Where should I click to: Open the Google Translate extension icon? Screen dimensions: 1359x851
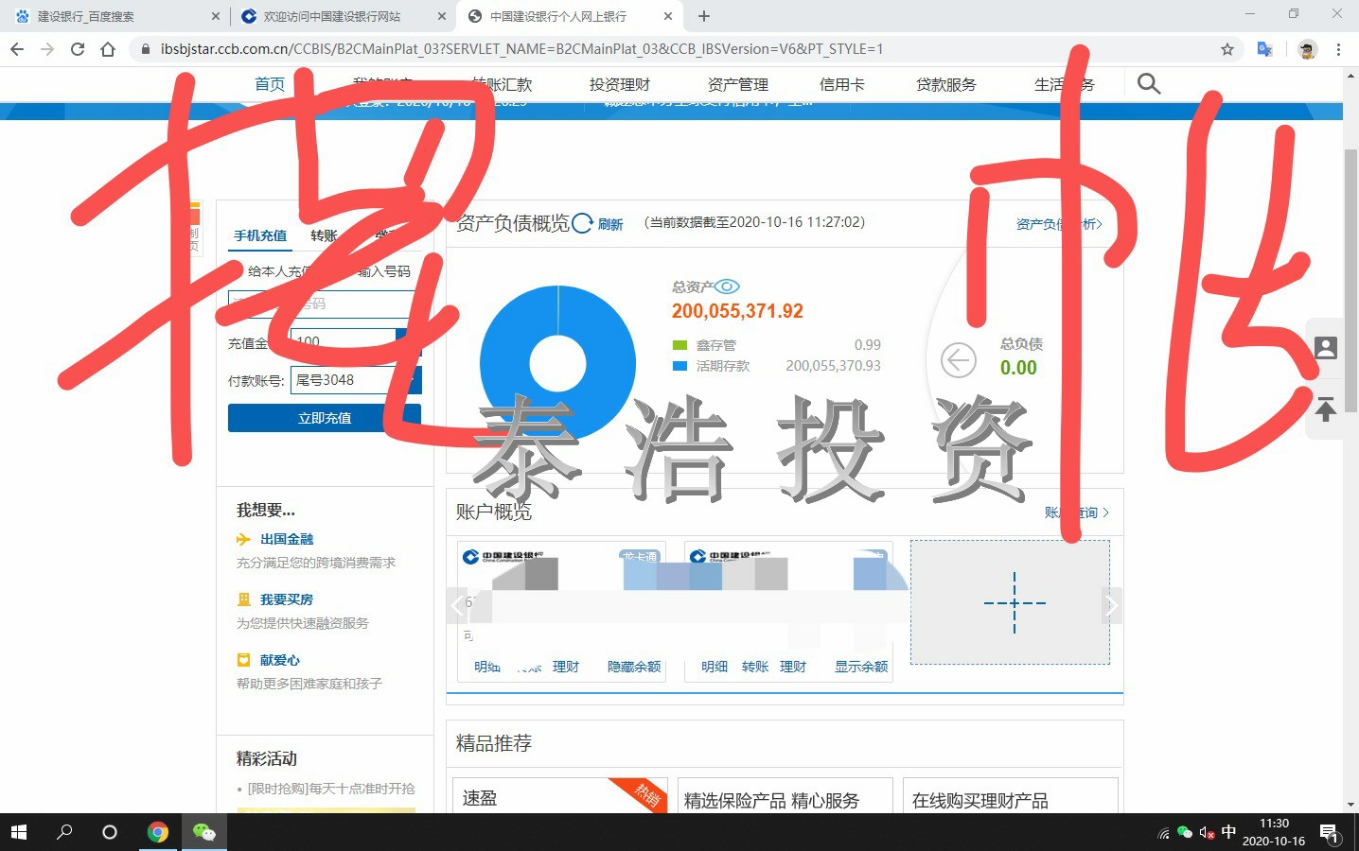(1264, 49)
